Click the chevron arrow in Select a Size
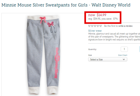The image size is (140, 96). tap(124, 59)
